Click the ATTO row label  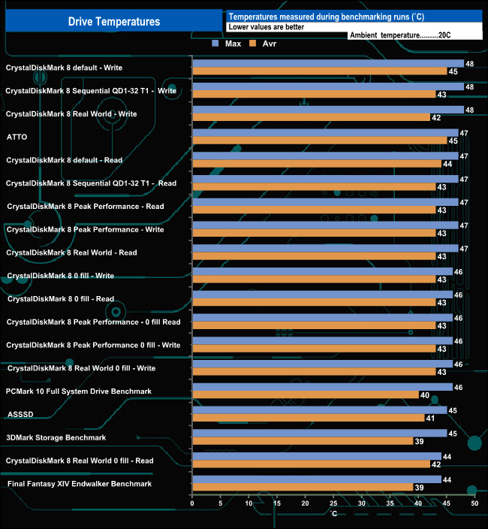pyautogui.click(x=17, y=137)
